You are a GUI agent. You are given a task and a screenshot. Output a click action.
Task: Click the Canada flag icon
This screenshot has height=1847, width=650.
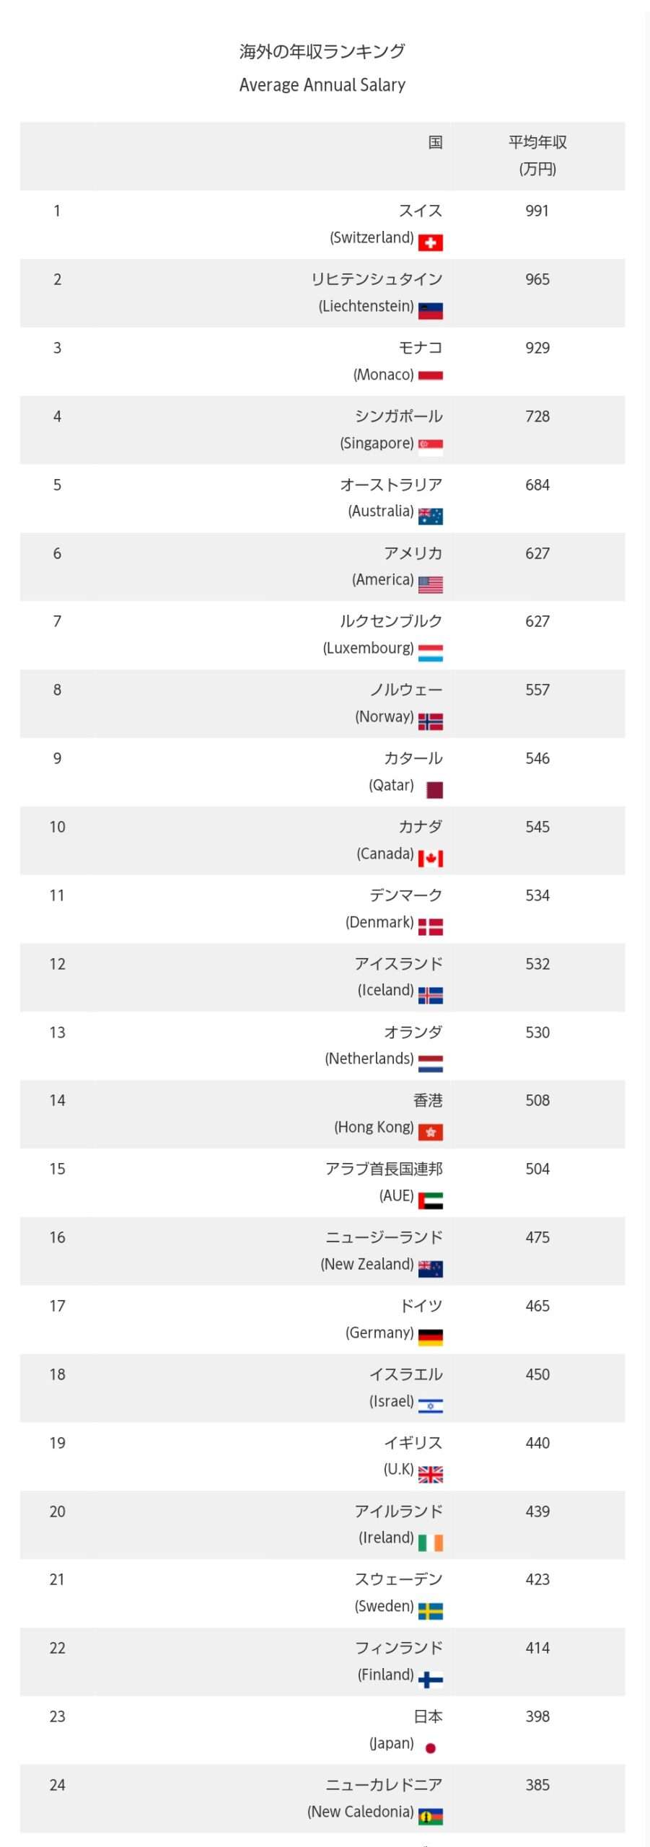(x=430, y=859)
